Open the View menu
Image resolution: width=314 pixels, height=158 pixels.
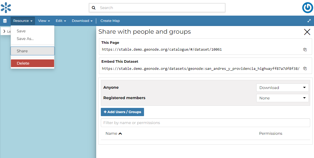pos(44,21)
